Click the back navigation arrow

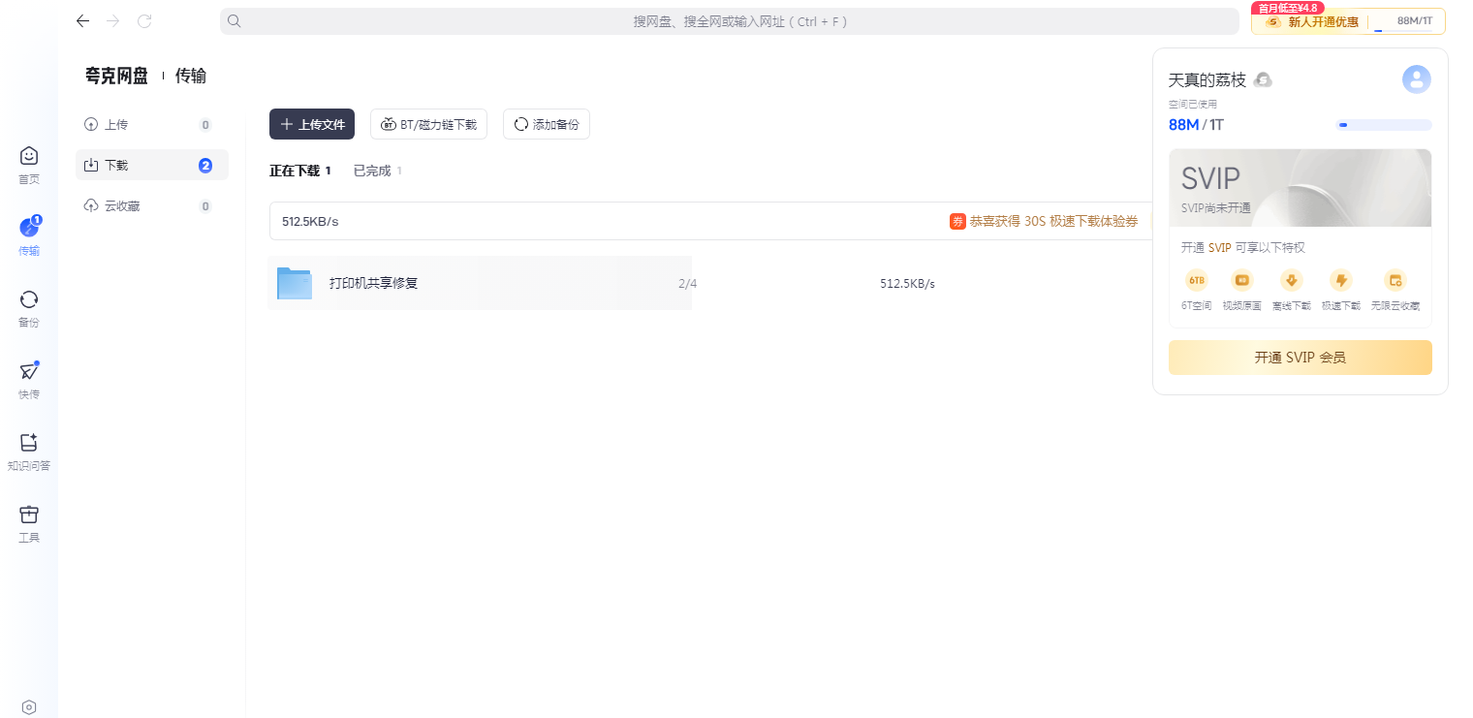pos(82,21)
